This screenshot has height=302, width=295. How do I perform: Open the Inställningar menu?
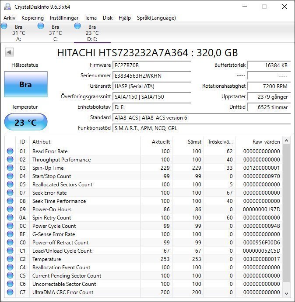64,18
